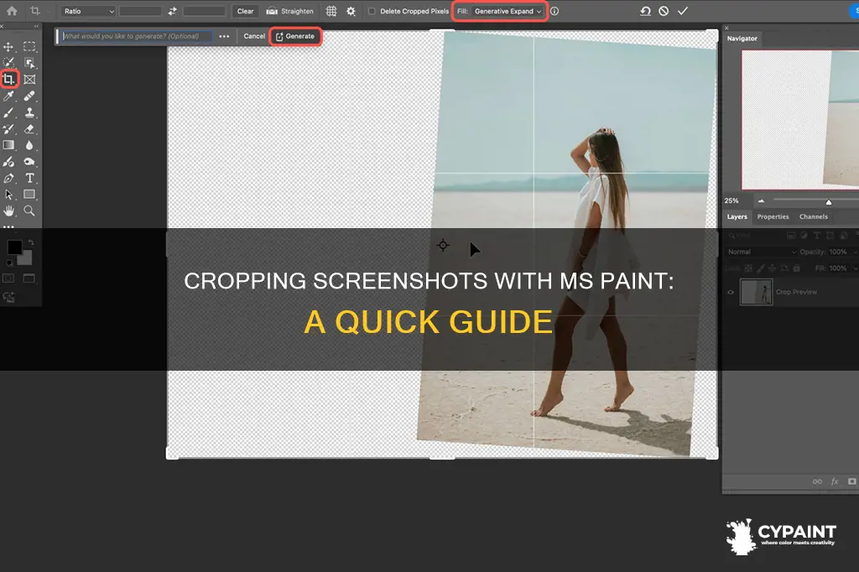
Task: Select the Hand tool
Action: click(x=8, y=211)
